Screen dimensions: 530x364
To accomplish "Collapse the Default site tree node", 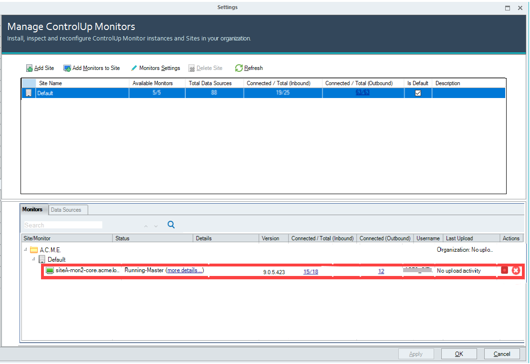I will [33, 259].
